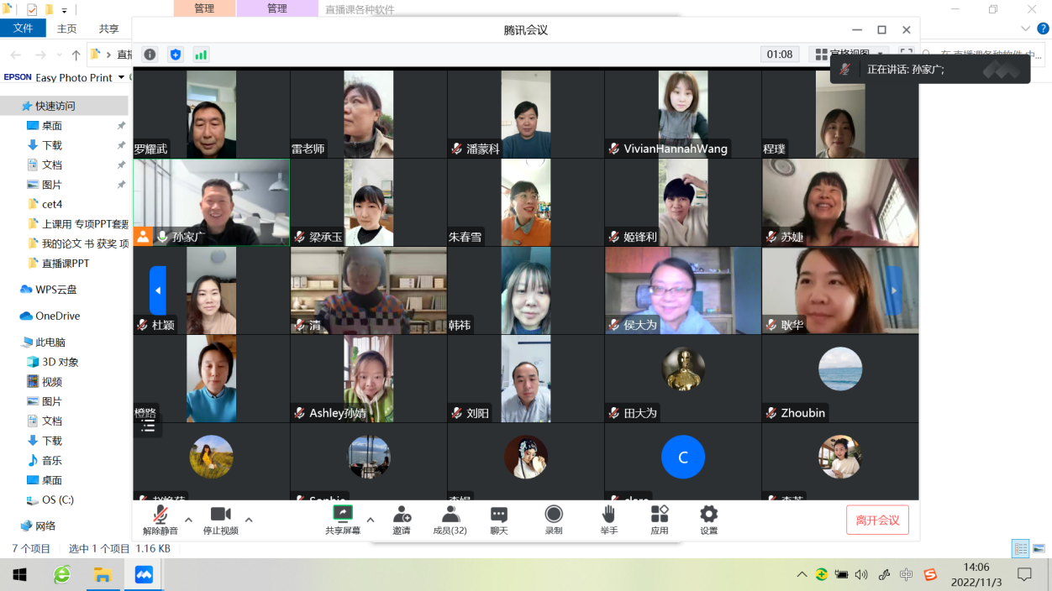Raise hand using the 举手 icon

[608, 515]
